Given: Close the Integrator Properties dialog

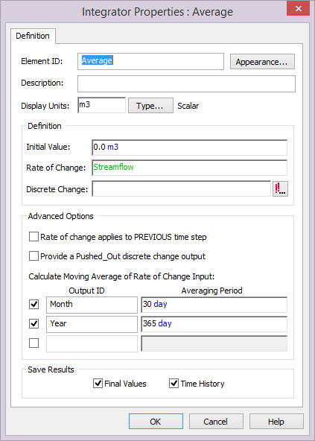Looking at the screenshot, I should [x=298, y=8].
